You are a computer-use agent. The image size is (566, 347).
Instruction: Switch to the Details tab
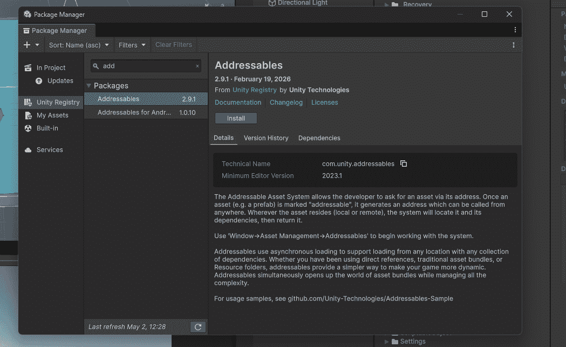(223, 138)
